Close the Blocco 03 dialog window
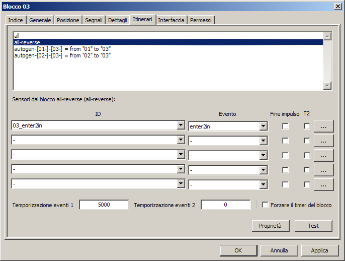The width and height of the screenshot is (345, 261). coord(337,6)
